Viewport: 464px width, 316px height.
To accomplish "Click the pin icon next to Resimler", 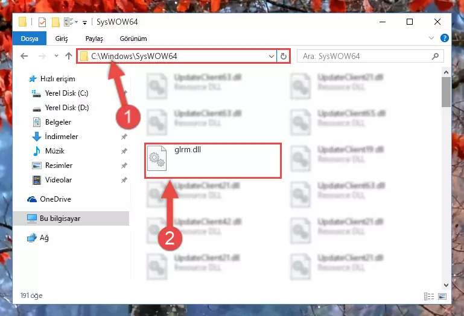I will tap(124, 166).
